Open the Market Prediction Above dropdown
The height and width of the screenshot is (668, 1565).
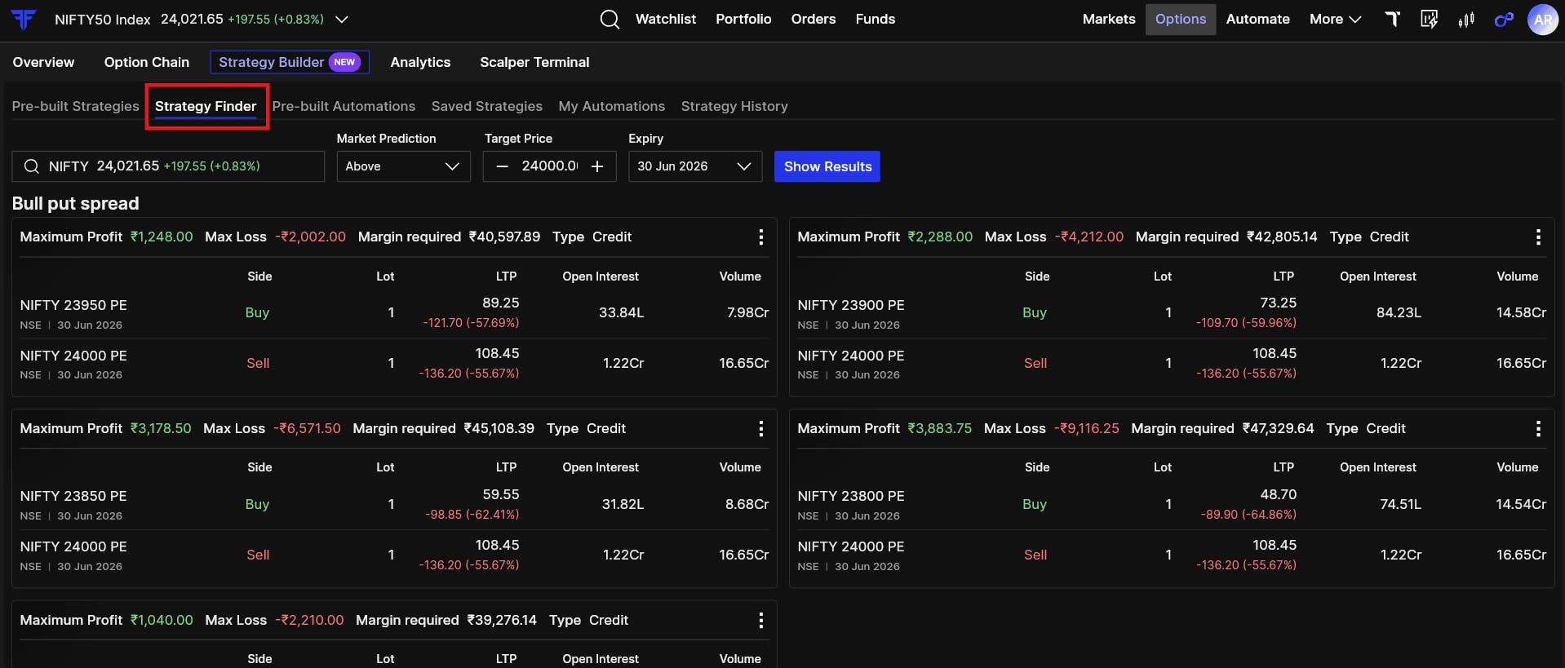pos(404,166)
